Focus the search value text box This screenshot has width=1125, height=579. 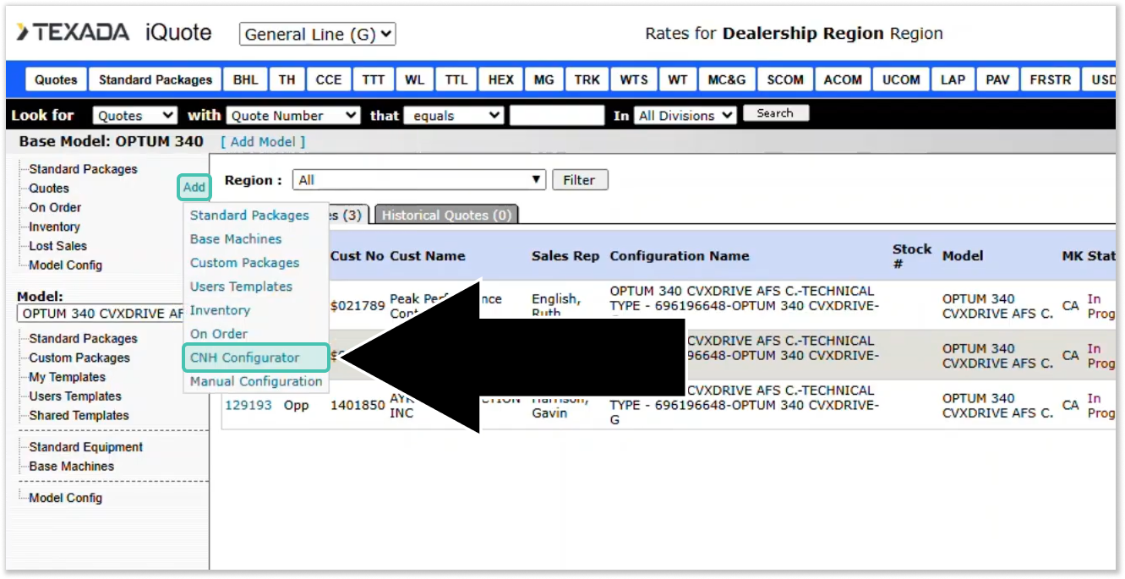click(557, 116)
